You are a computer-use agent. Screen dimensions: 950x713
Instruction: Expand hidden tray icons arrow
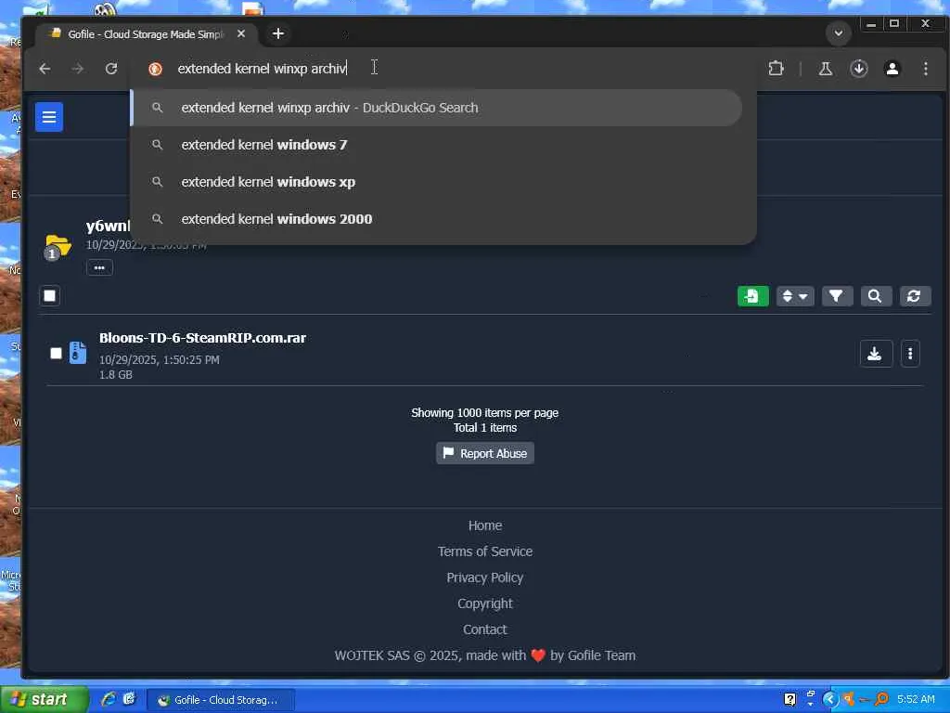830,700
